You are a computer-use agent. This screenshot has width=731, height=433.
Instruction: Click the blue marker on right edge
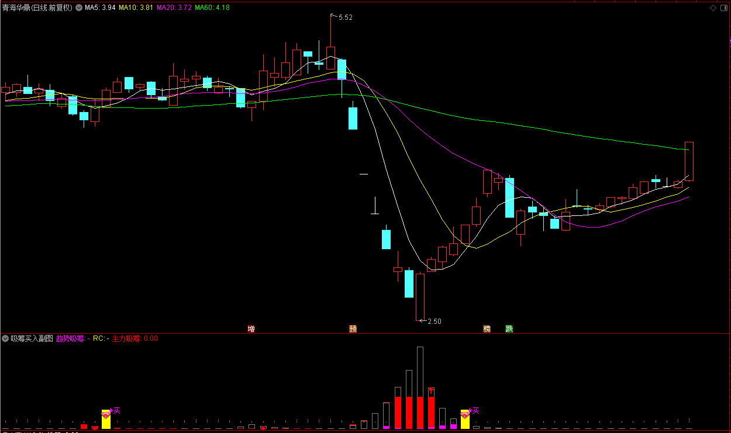click(x=729, y=41)
